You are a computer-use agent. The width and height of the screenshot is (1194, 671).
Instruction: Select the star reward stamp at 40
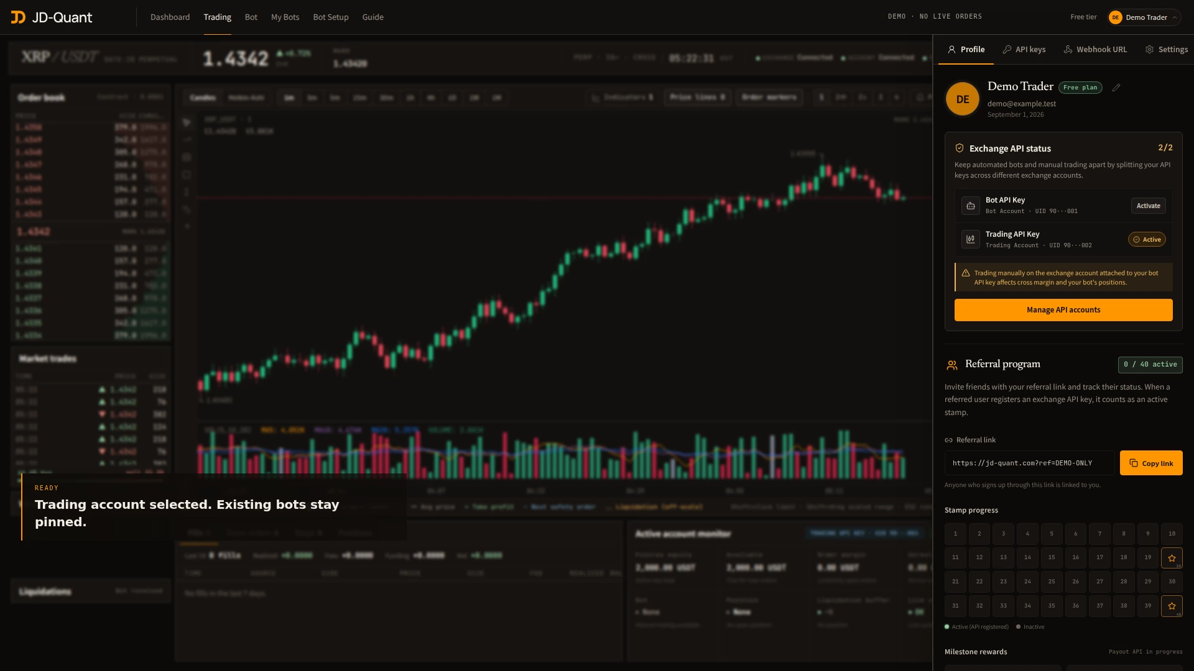(1172, 606)
